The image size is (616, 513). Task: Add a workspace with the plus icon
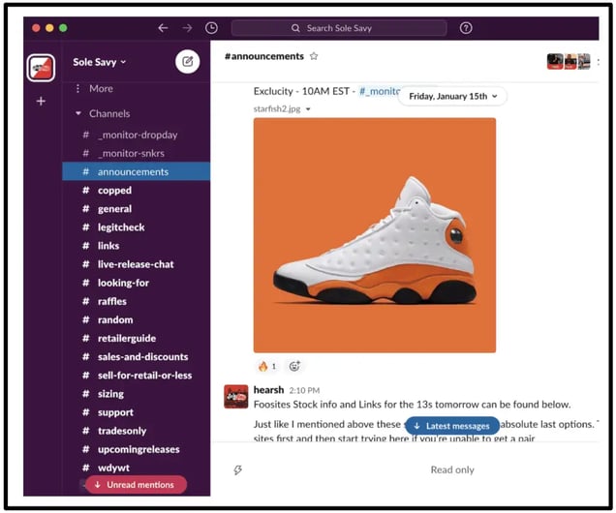click(41, 102)
